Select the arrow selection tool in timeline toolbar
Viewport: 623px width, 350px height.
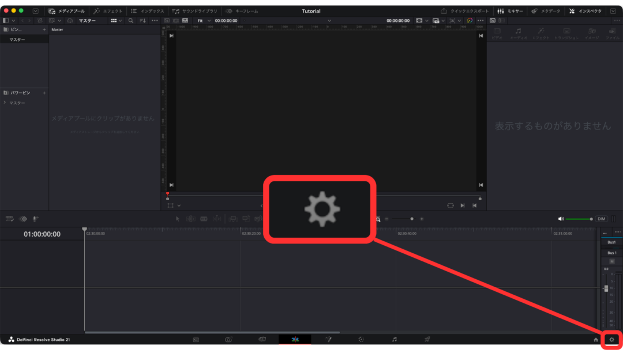click(x=178, y=219)
